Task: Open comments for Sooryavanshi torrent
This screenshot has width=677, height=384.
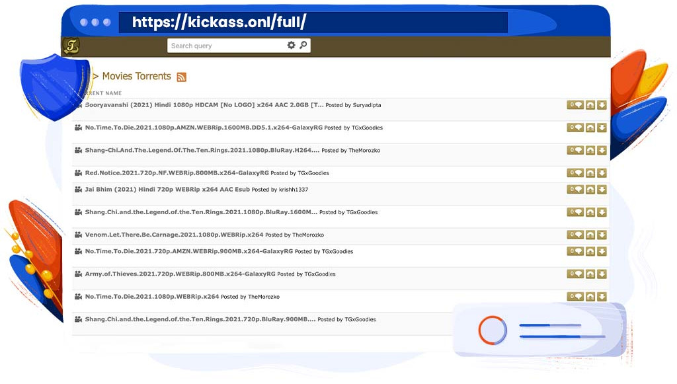Action: coord(575,105)
